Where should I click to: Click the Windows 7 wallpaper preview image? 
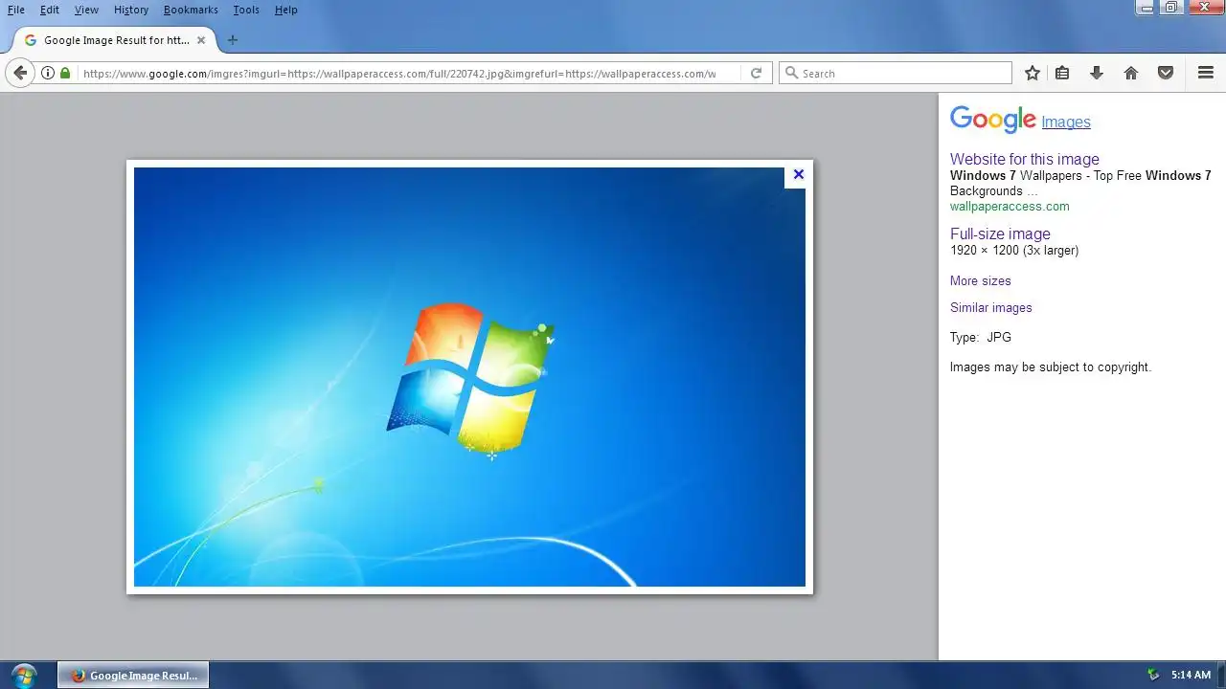click(469, 377)
